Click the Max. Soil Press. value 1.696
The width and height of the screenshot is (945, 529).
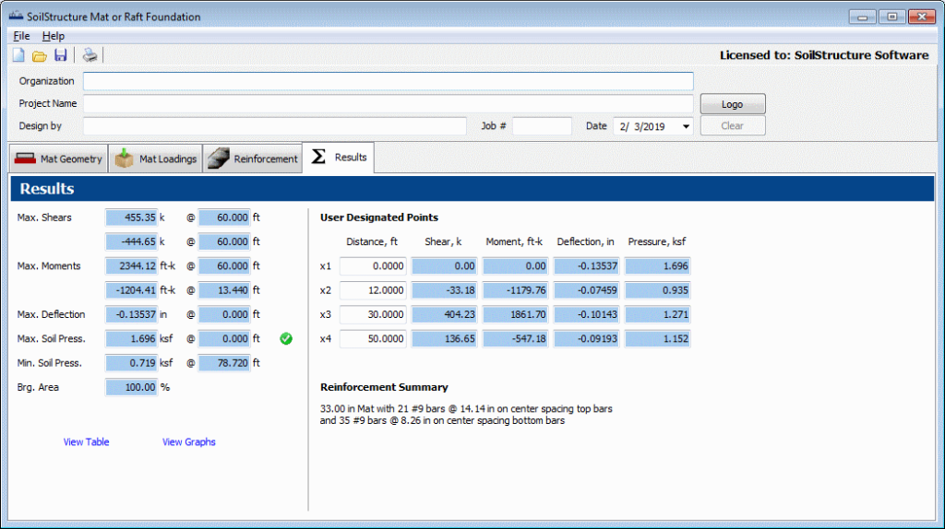131,339
